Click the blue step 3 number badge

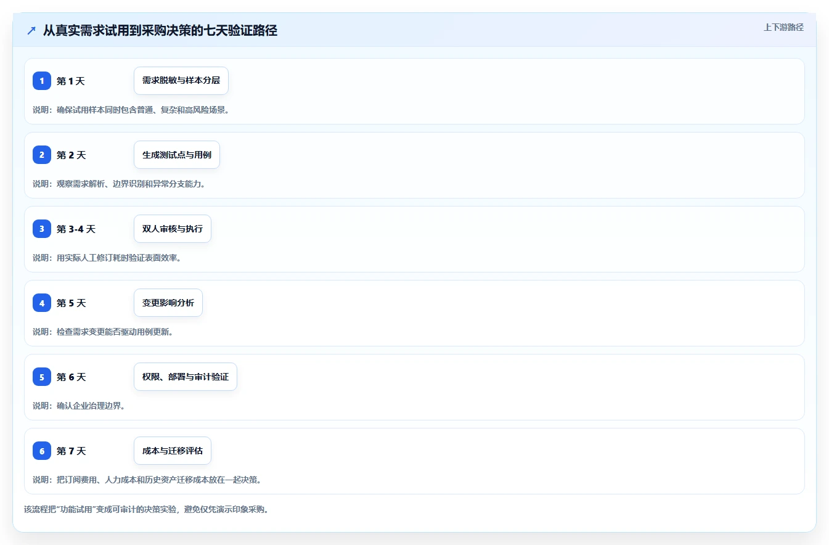point(42,229)
